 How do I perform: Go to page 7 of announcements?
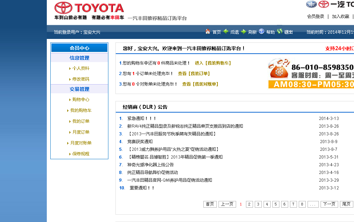(x=293, y=204)
